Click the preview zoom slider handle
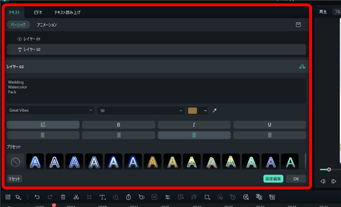 click(x=329, y=169)
